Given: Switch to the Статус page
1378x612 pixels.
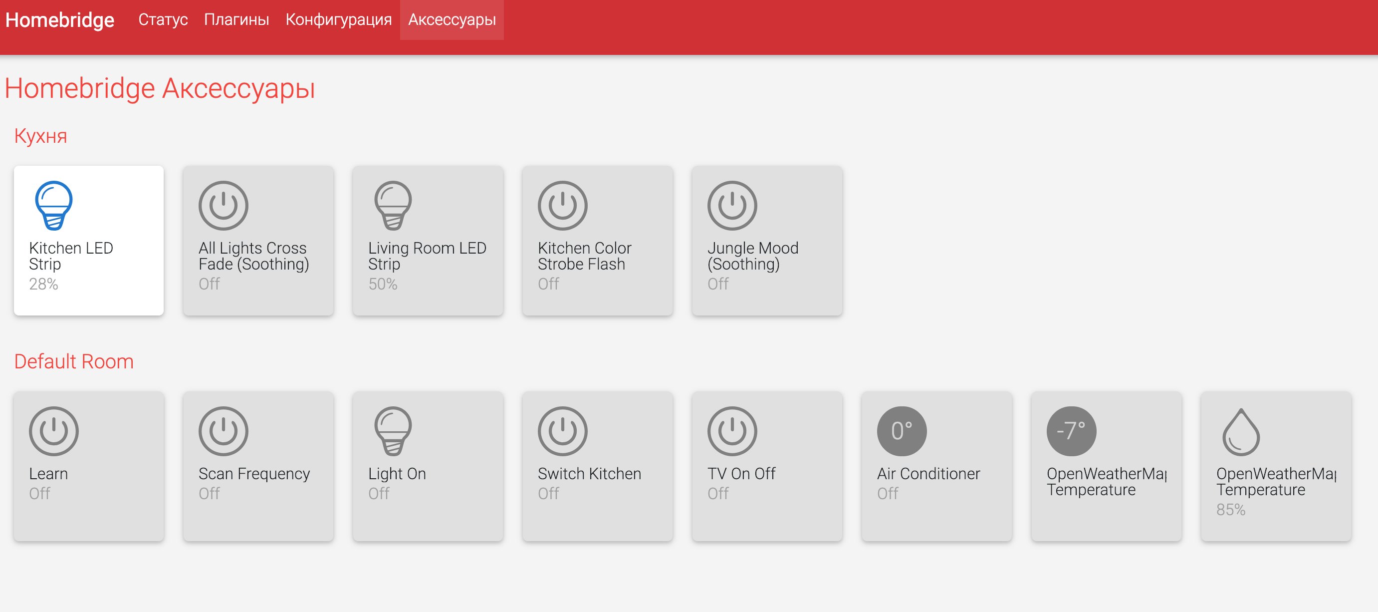Looking at the screenshot, I should pyautogui.click(x=163, y=20).
